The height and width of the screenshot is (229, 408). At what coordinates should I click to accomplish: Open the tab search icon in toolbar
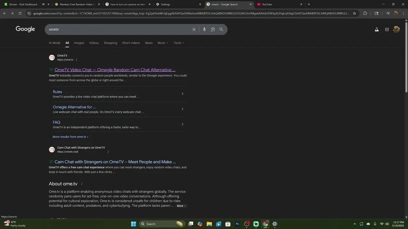coord(376,13)
